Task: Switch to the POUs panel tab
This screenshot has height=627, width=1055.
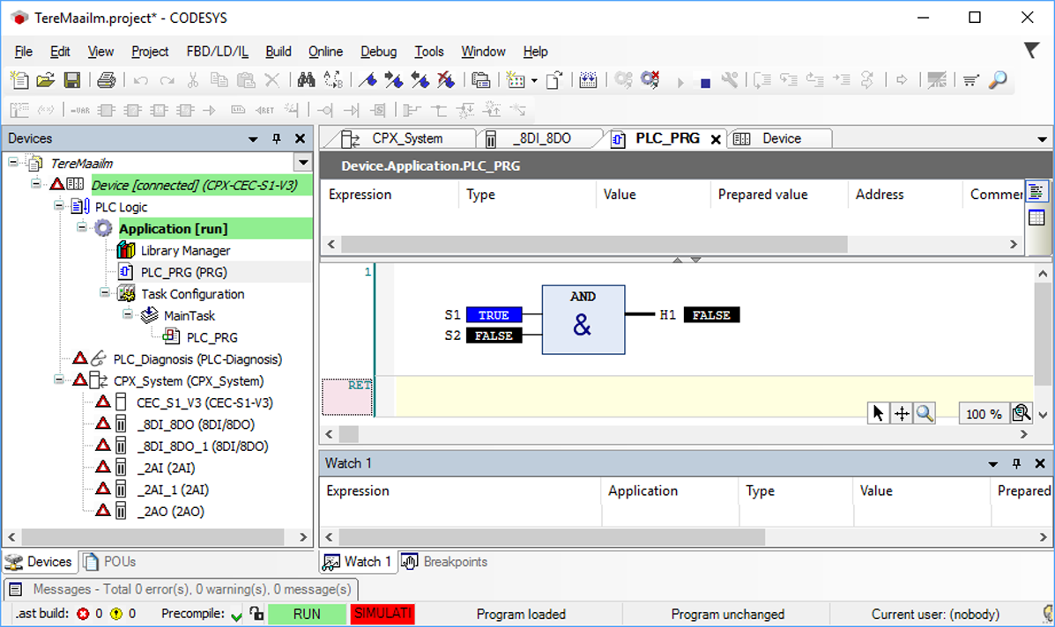Action: [111, 562]
